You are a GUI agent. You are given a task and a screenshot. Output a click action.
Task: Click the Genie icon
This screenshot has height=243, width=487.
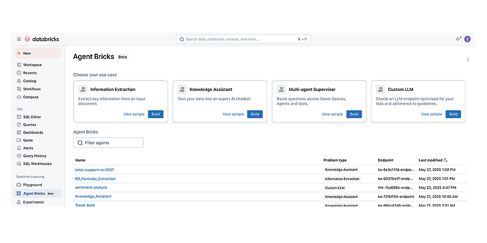pos(19,140)
